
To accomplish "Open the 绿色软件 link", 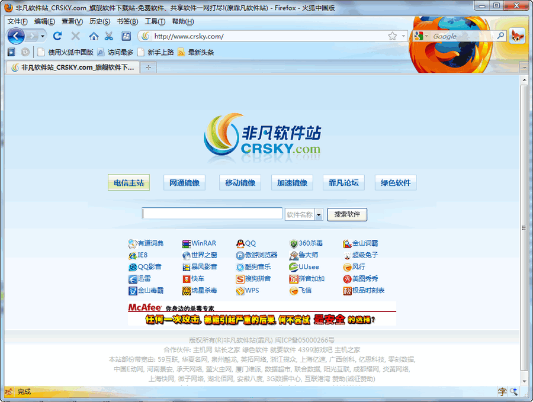I will click(x=395, y=182).
